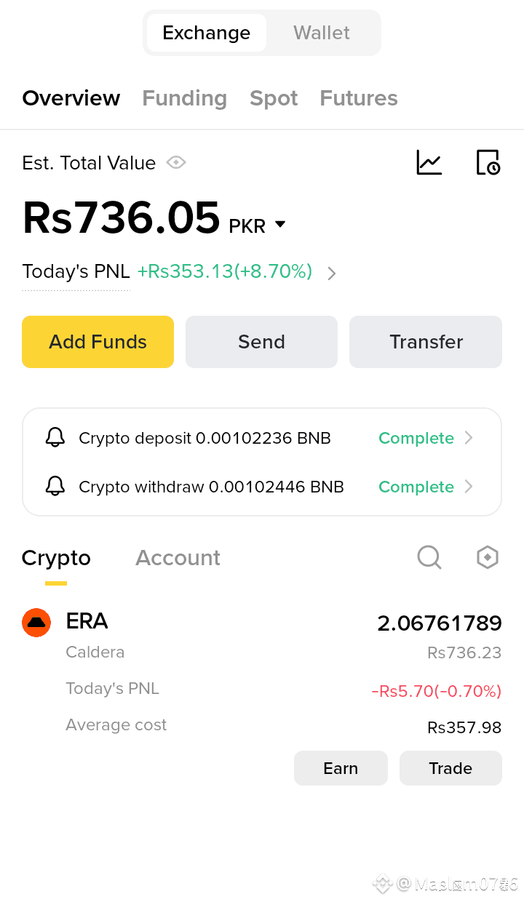Switch to the Futures tab

click(x=359, y=98)
